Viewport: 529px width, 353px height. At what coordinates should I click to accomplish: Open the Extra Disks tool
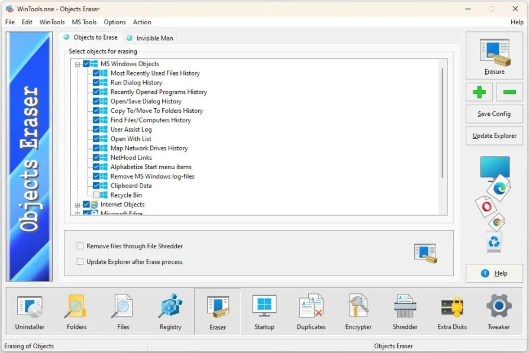(x=452, y=312)
